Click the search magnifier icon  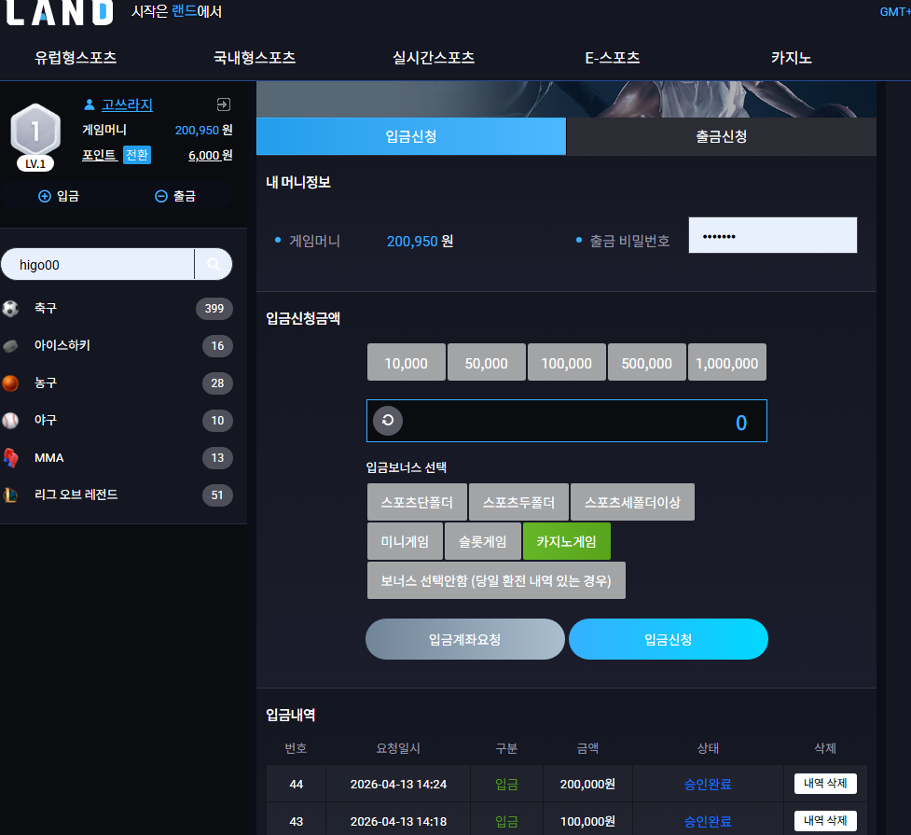pyautogui.click(x=214, y=265)
